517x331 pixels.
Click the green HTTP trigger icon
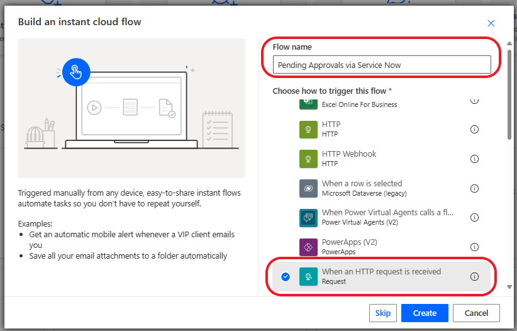click(x=308, y=130)
